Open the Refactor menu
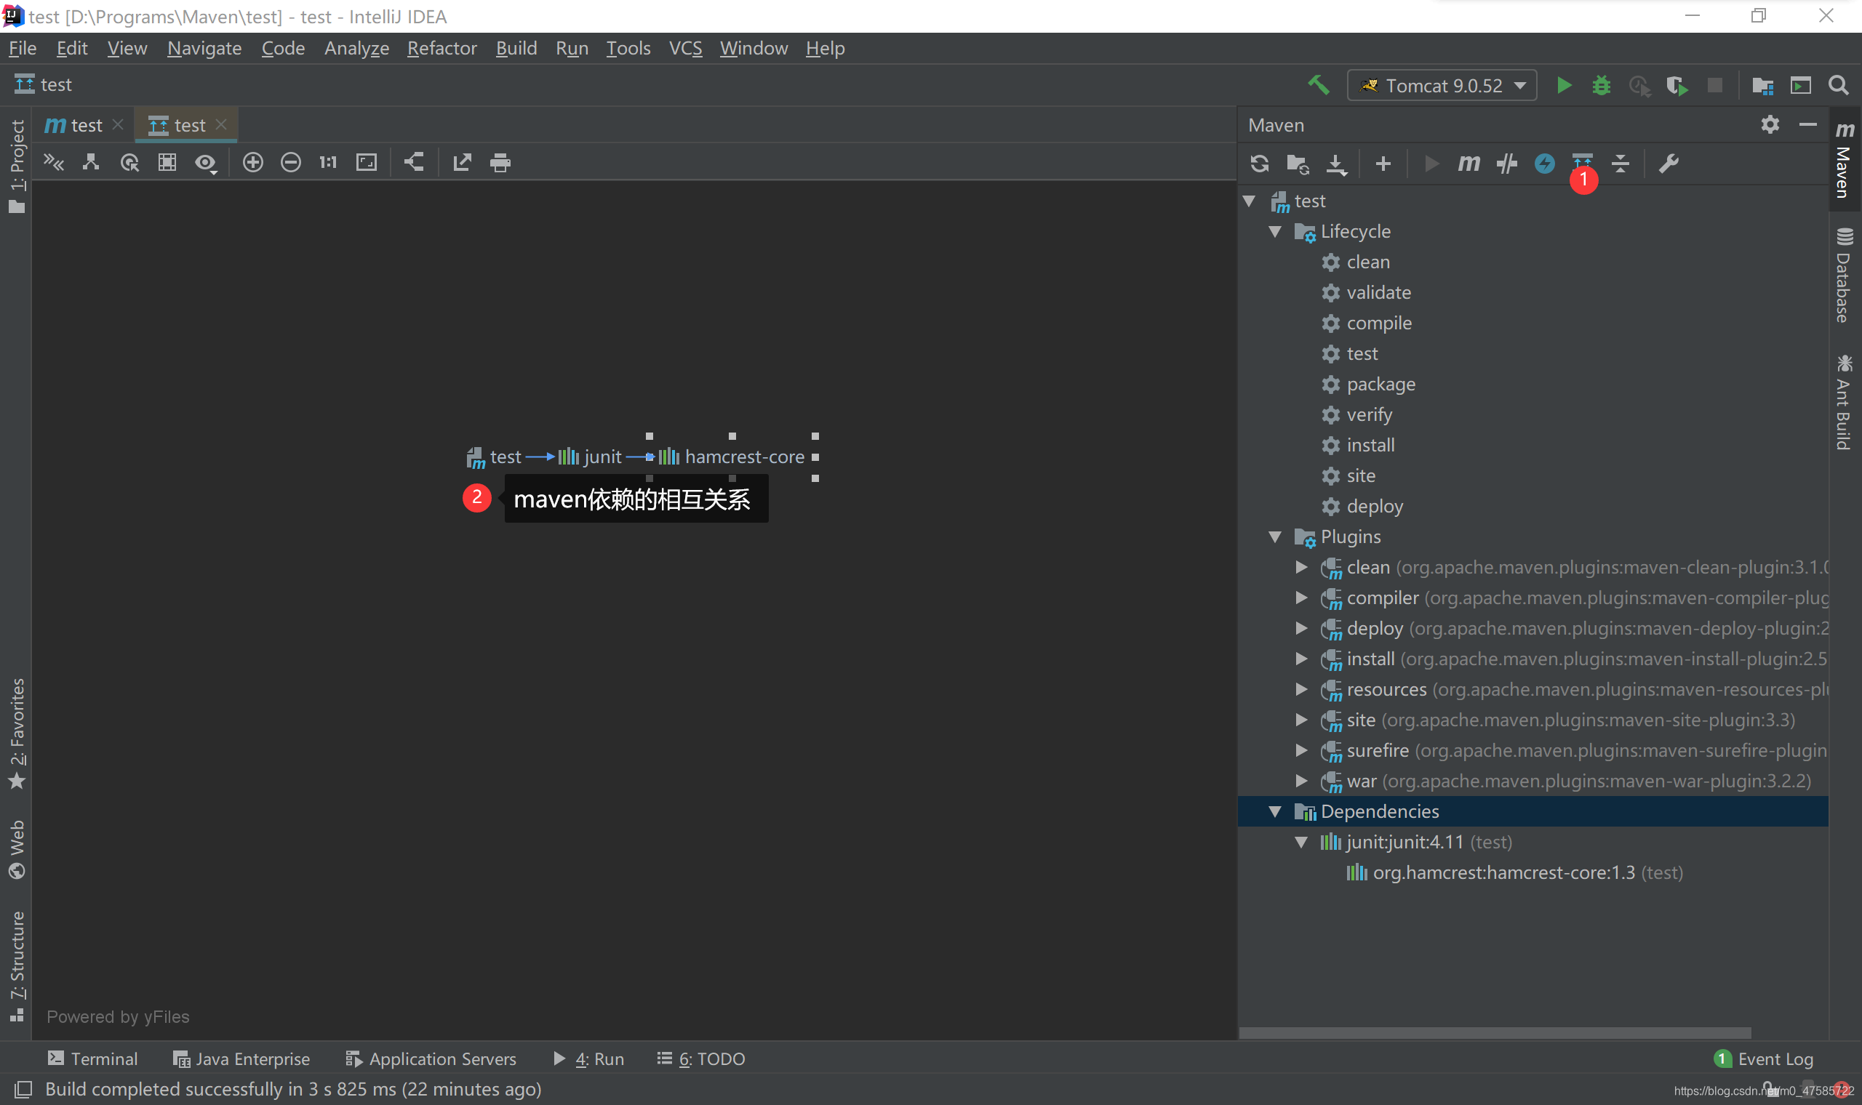Viewport: 1862px width, 1105px height. [441, 49]
